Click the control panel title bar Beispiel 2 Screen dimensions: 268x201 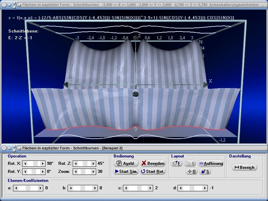[134, 148]
